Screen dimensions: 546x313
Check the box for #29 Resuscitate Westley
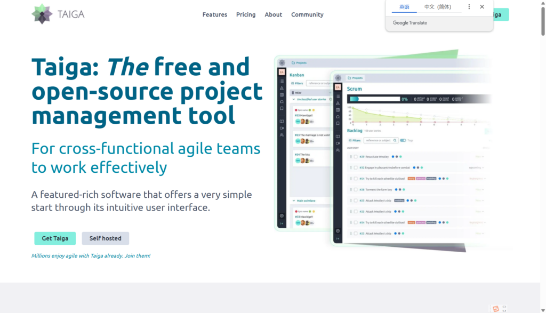coord(356,157)
